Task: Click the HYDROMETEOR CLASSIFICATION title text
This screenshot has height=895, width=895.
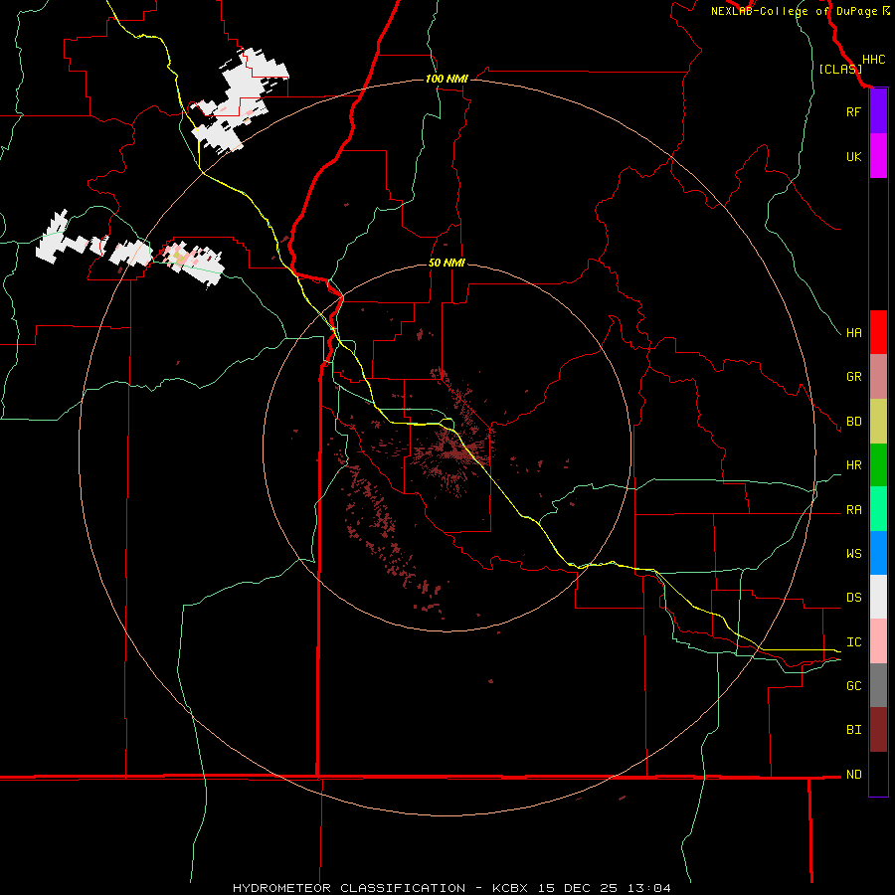Action: 349,888
